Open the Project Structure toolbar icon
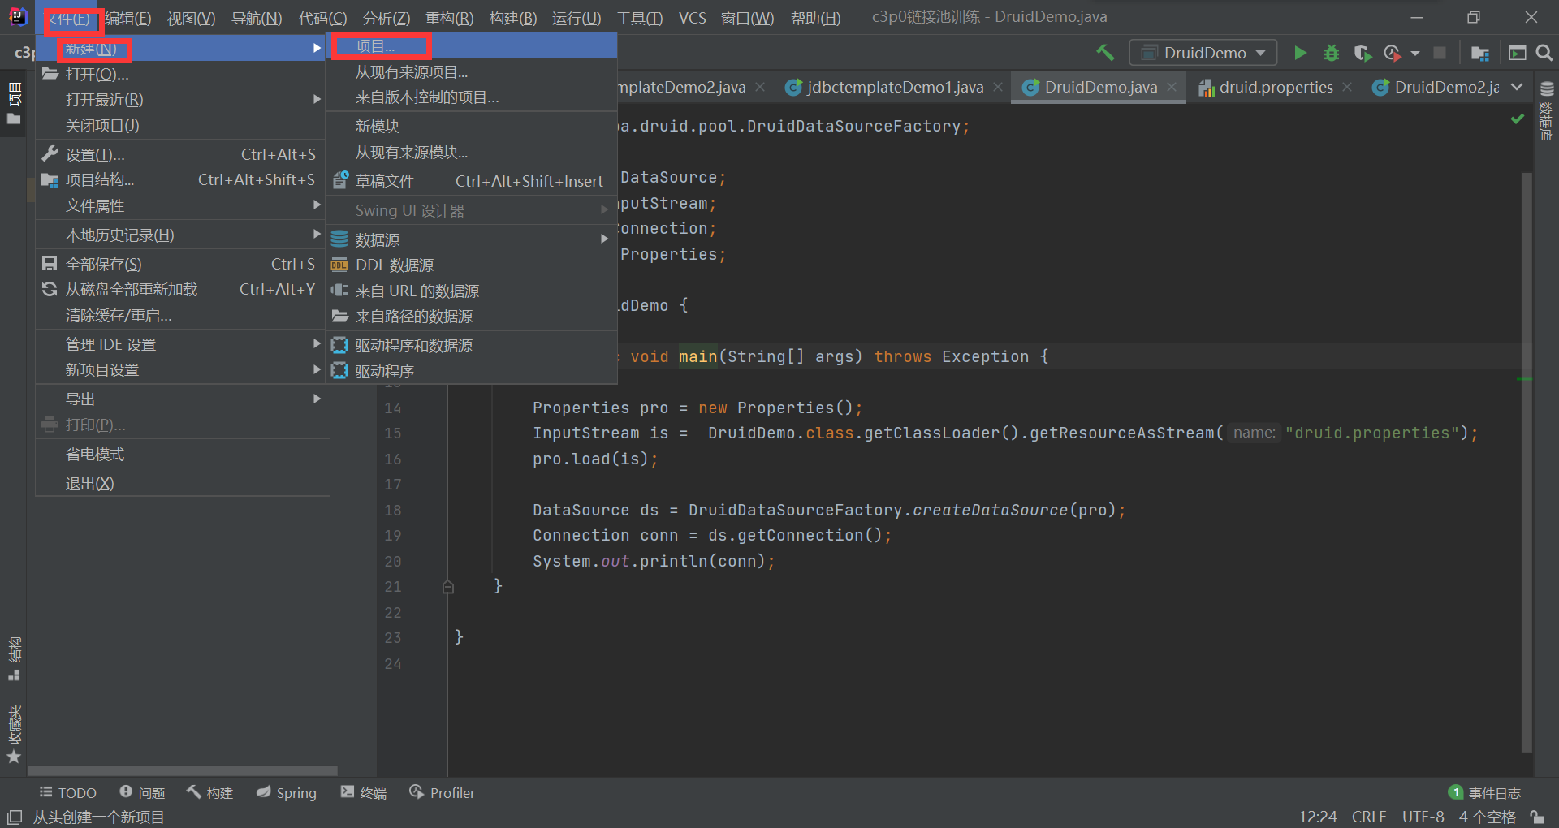The width and height of the screenshot is (1559, 828). click(1479, 53)
